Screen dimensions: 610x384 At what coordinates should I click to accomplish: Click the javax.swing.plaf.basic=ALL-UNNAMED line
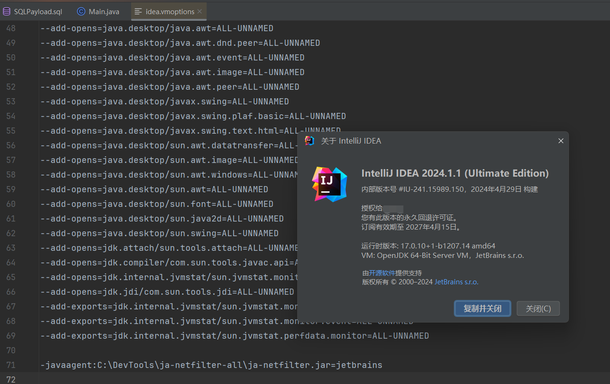tap(193, 116)
